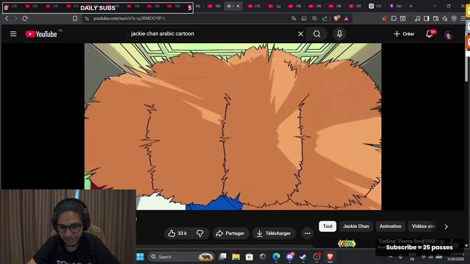Open Discord from the taskbar

coord(290,257)
